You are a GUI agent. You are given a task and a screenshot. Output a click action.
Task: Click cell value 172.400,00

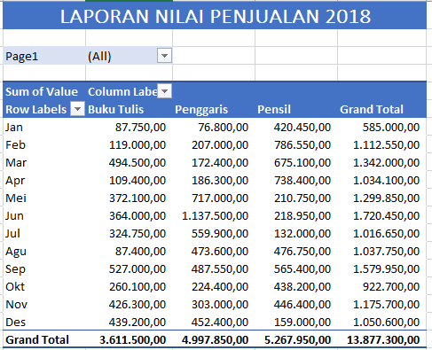click(x=220, y=163)
